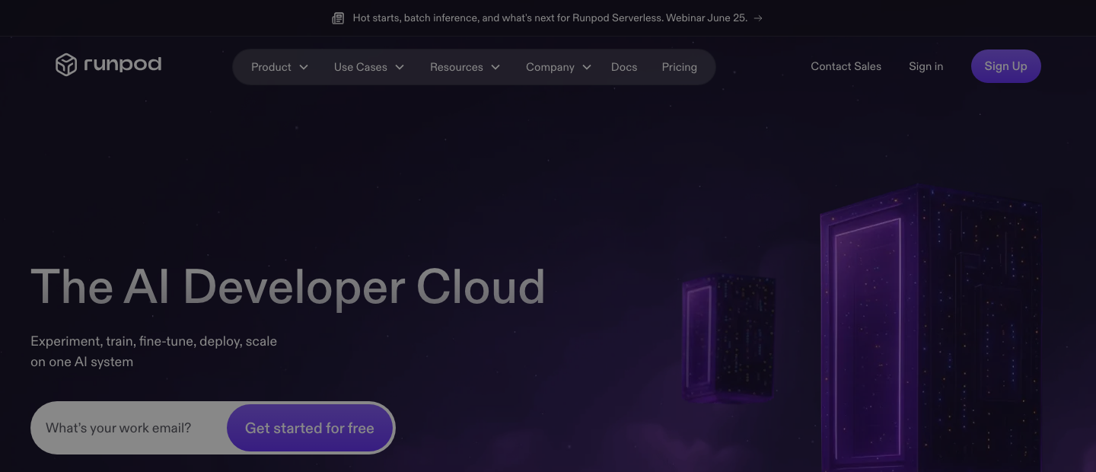Click the arrow after Webinar June 25
1096x472 pixels.
click(758, 18)
